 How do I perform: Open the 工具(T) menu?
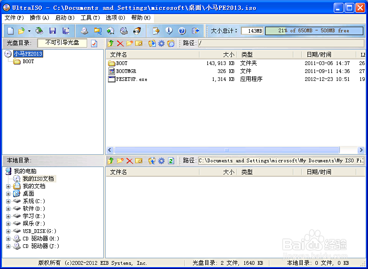(x=90, y=18)
